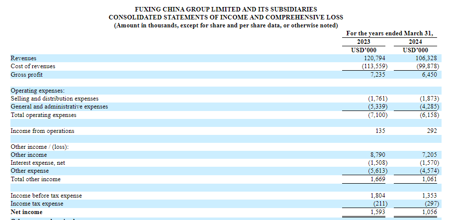Click the 'Other income' row label
Screen dimensions: 453x220
coord(29,155)
